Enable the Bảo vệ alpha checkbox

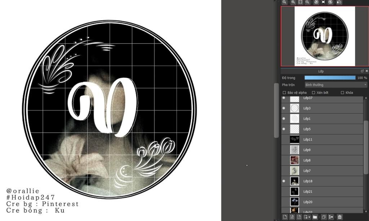click(284, 93)
